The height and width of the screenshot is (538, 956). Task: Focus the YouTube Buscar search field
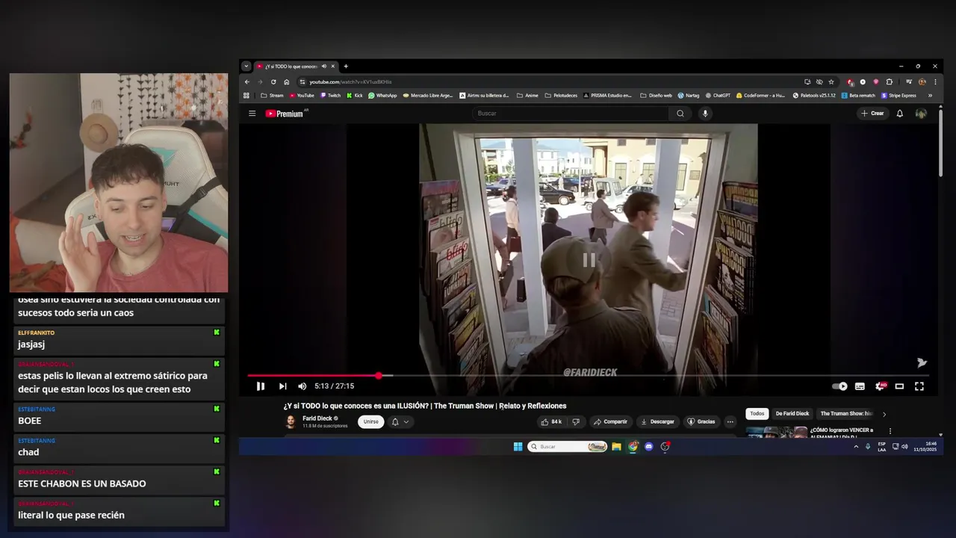pos(571,114)
